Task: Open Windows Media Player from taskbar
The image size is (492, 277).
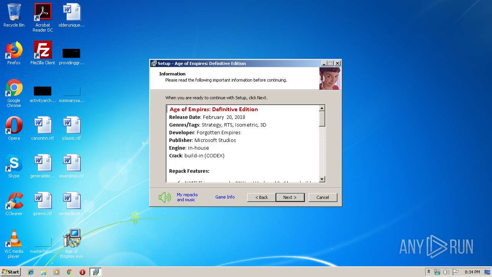Action: click(57, 272)
